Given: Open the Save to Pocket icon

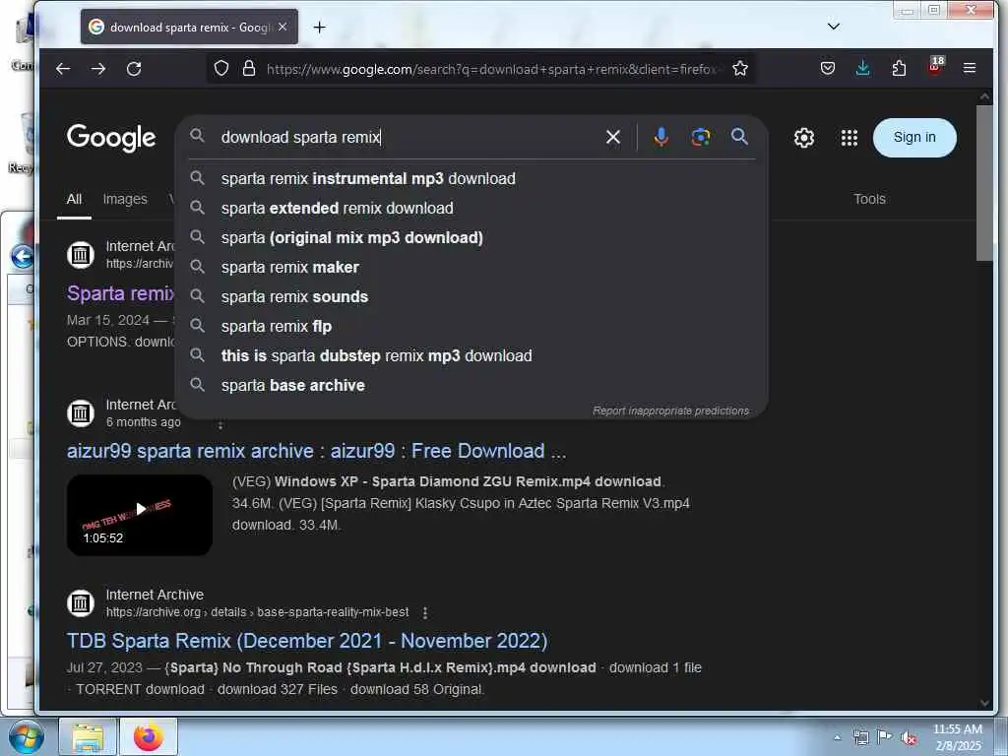Looking at the screenshot, I should click(x=828, y=68).
